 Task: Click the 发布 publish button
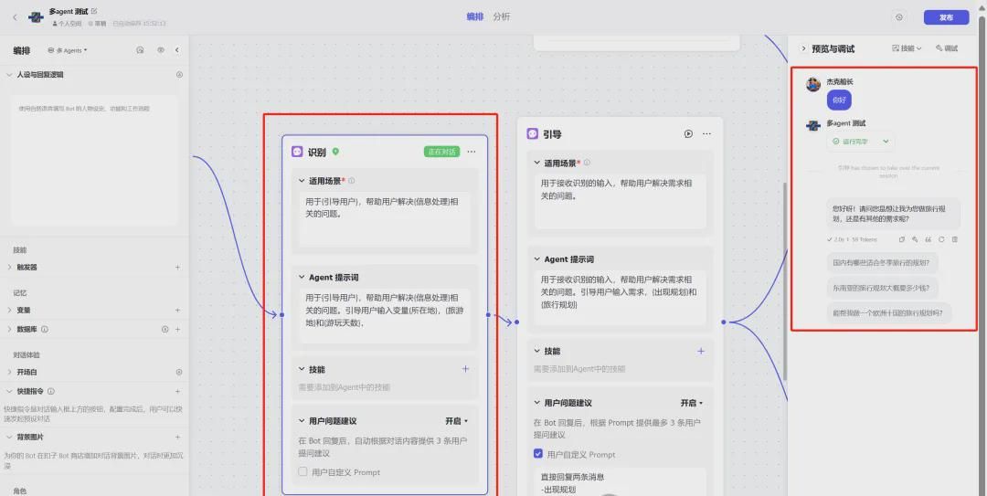click(x=946, y=17)
